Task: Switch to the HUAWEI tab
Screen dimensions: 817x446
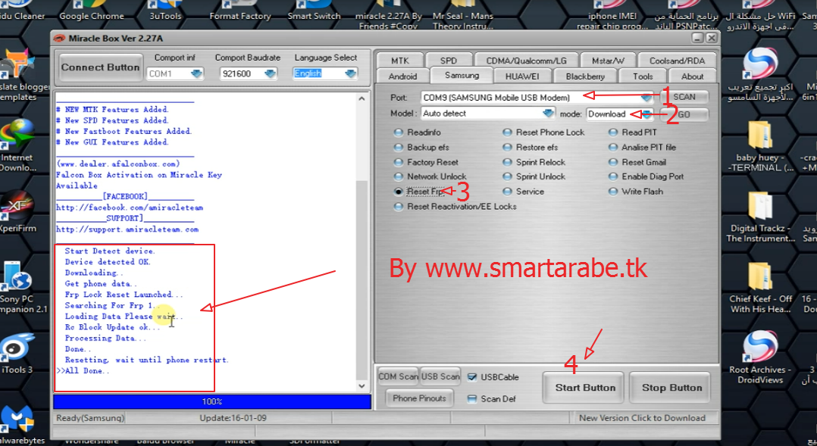Action: (x=522, y=76)
